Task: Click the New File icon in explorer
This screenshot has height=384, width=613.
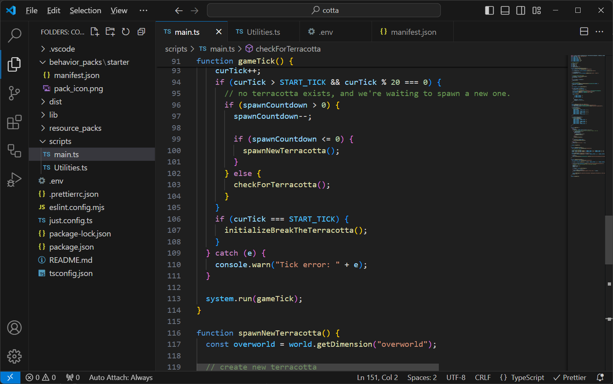Action: point(94,32)
